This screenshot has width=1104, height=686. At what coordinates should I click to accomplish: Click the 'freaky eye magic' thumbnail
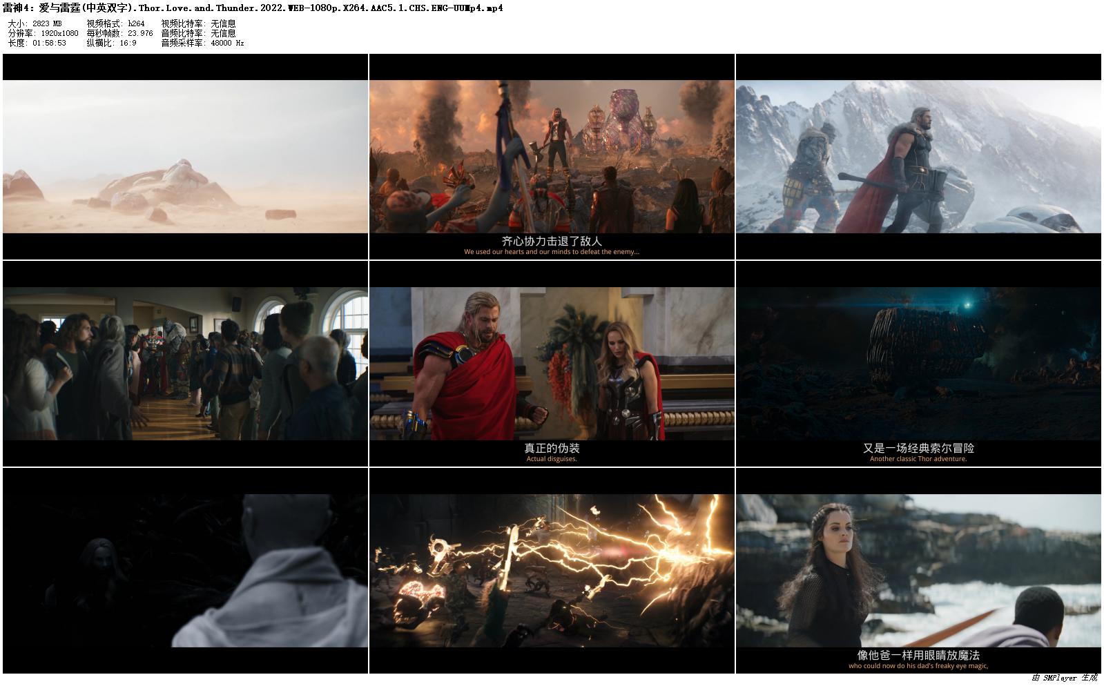918,571
